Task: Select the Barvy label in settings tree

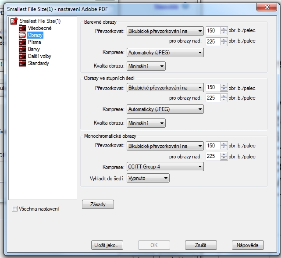Action: click(x=33, y=49)
